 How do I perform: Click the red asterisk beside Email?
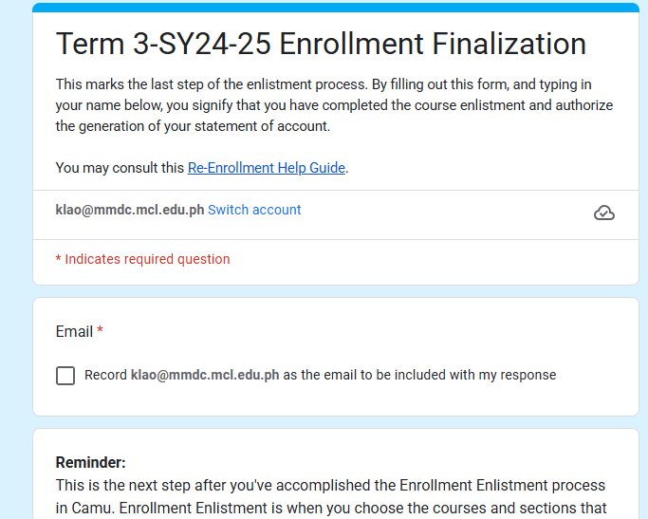pyautogui.click(x=100, y=330)
